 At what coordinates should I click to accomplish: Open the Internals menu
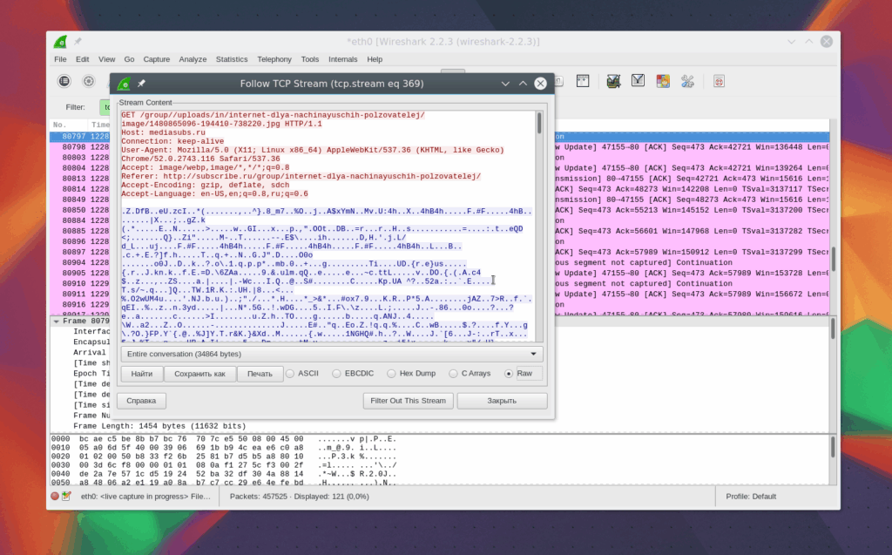(x=343, y=59)
